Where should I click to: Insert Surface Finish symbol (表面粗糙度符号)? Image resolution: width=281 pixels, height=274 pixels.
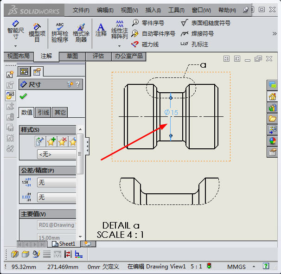click(x=205, y=23)
